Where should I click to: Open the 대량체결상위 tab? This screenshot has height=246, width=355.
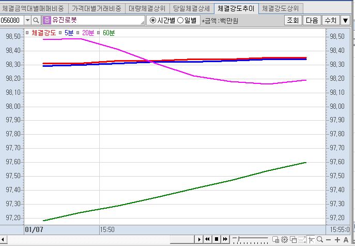point(148,8)
